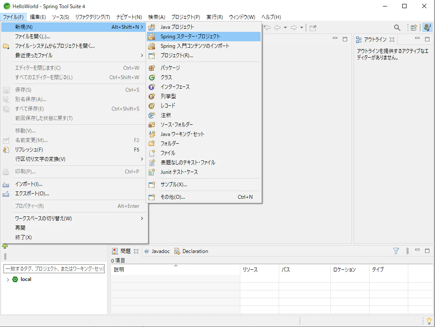Sort by the リソース column header
The image size is (435, 327).
pyautogui.click(x=259, y=269)
